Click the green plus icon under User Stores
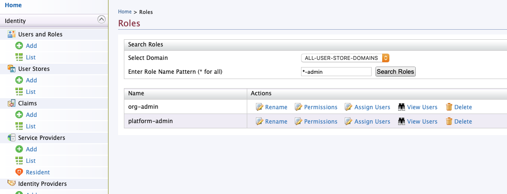This screenshot has width=507, height=194. tap(19, 80)
